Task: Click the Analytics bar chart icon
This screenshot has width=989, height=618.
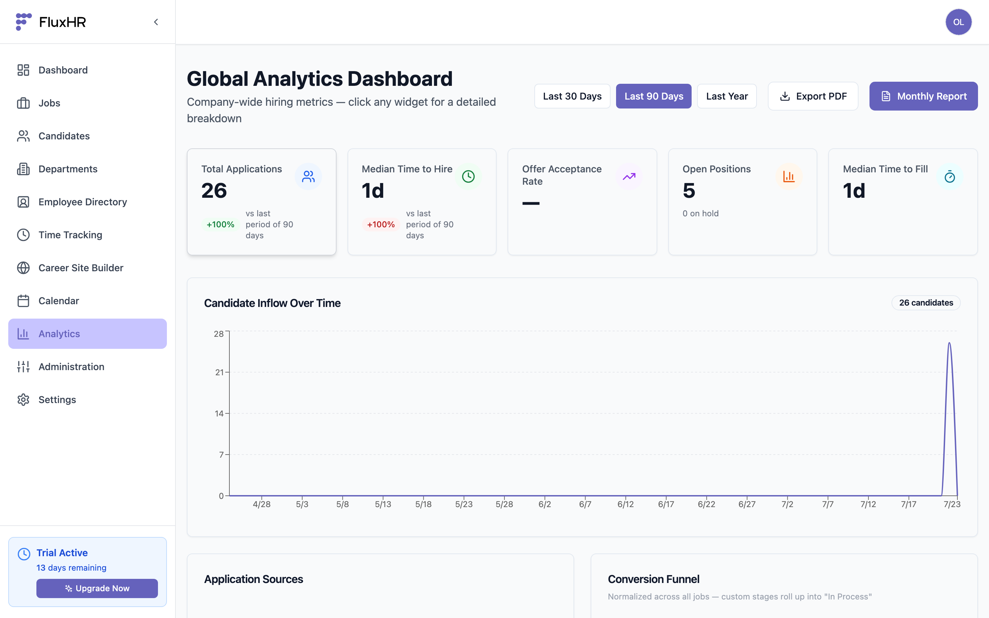Action: (23, 334)
